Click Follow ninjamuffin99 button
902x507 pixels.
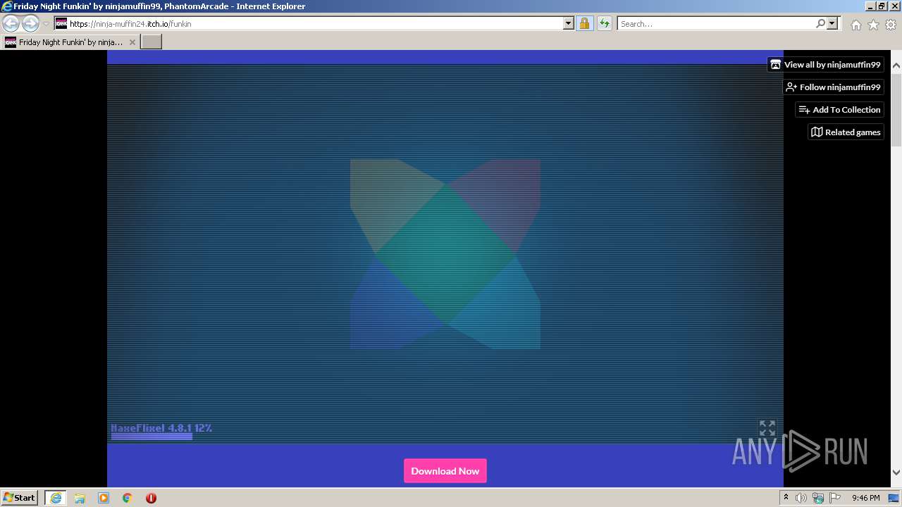click(834, 87)
